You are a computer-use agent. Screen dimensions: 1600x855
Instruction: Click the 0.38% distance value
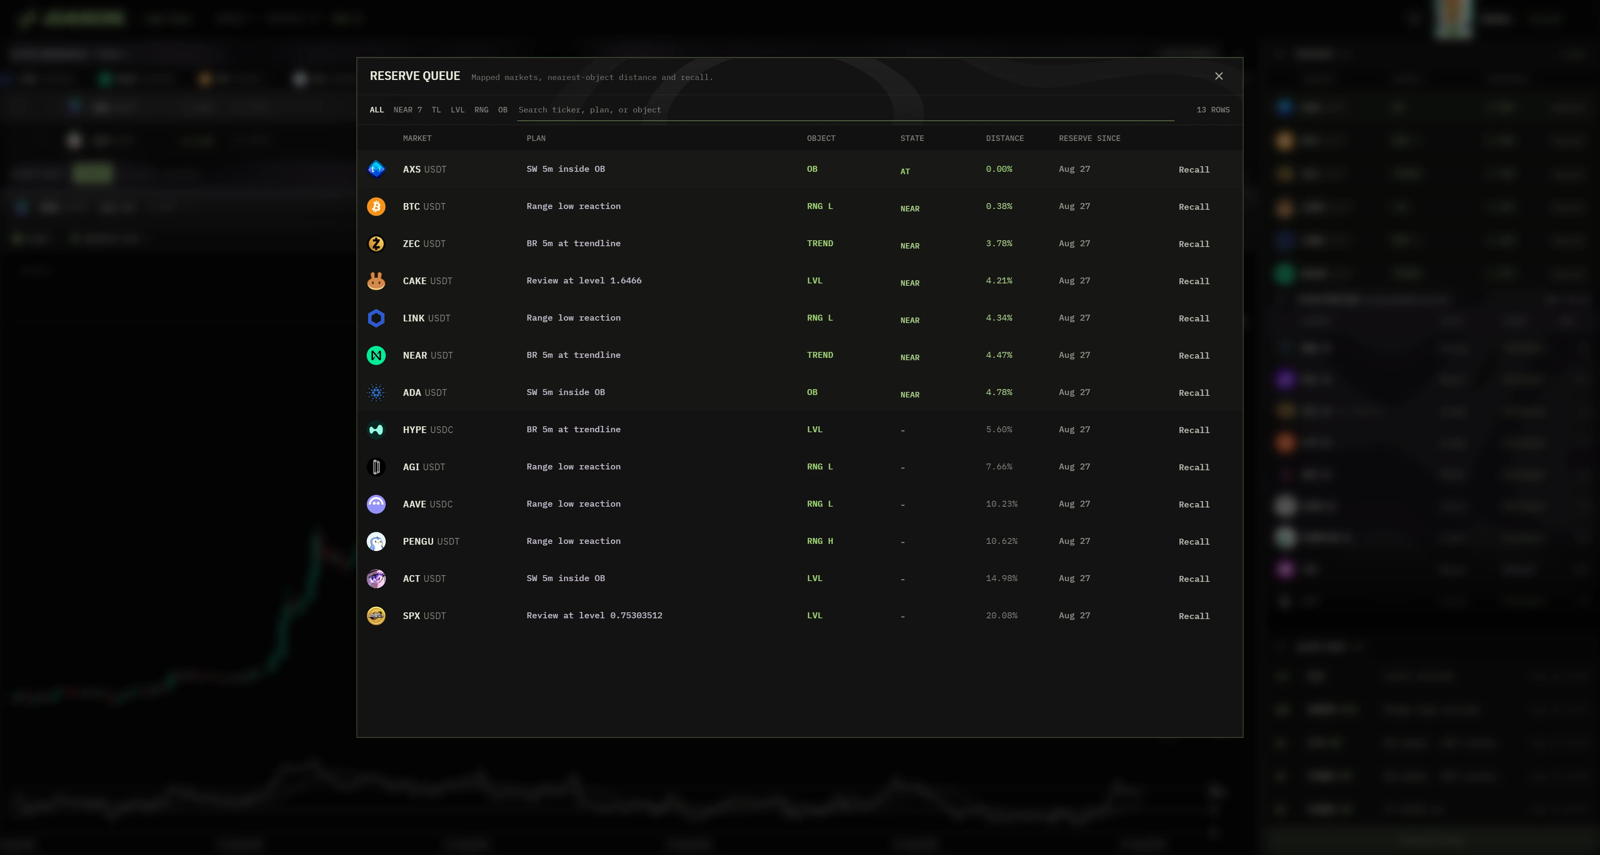coord(999,206)
